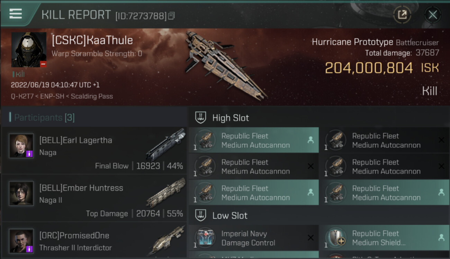Viewport: 450px width, 259px height.
Task: Copy the kill report ID
Action: (172, 16)
